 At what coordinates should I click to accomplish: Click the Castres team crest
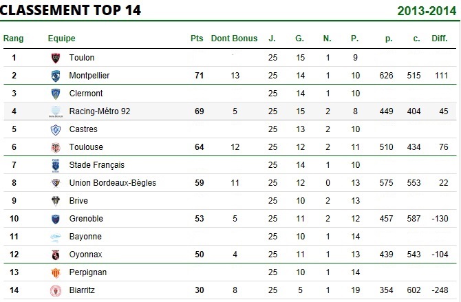click(56, 130)
